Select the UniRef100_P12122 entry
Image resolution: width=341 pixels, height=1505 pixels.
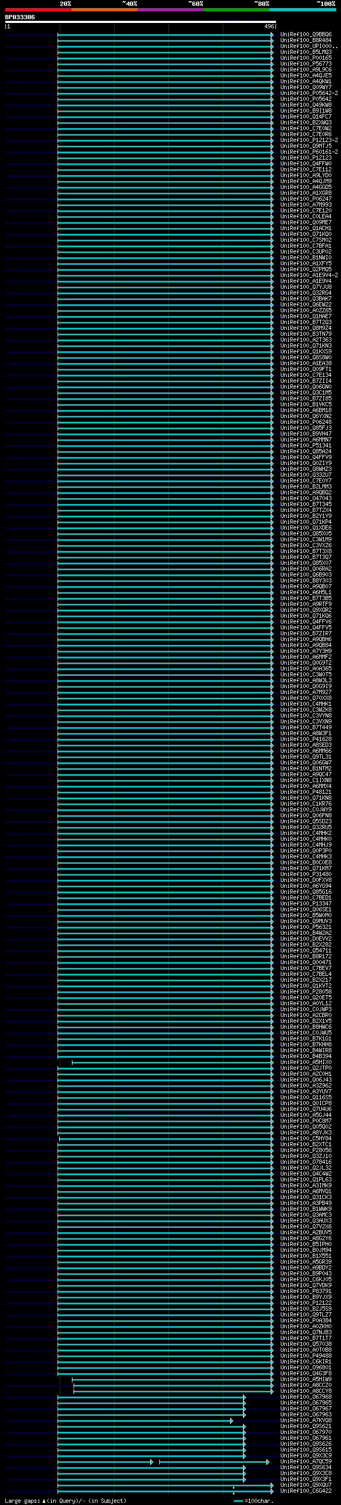305,1303
